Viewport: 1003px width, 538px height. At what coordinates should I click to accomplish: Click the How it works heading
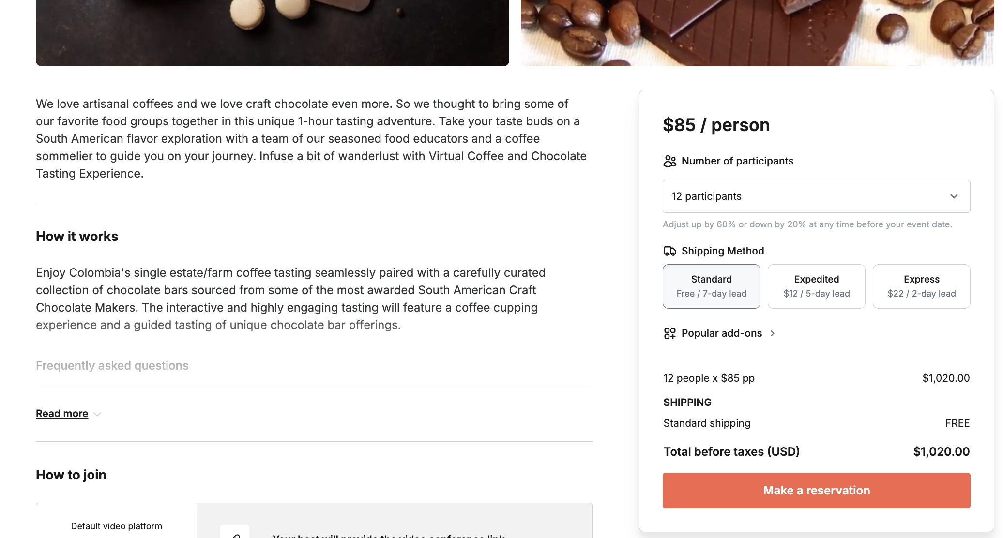(77, 237)
